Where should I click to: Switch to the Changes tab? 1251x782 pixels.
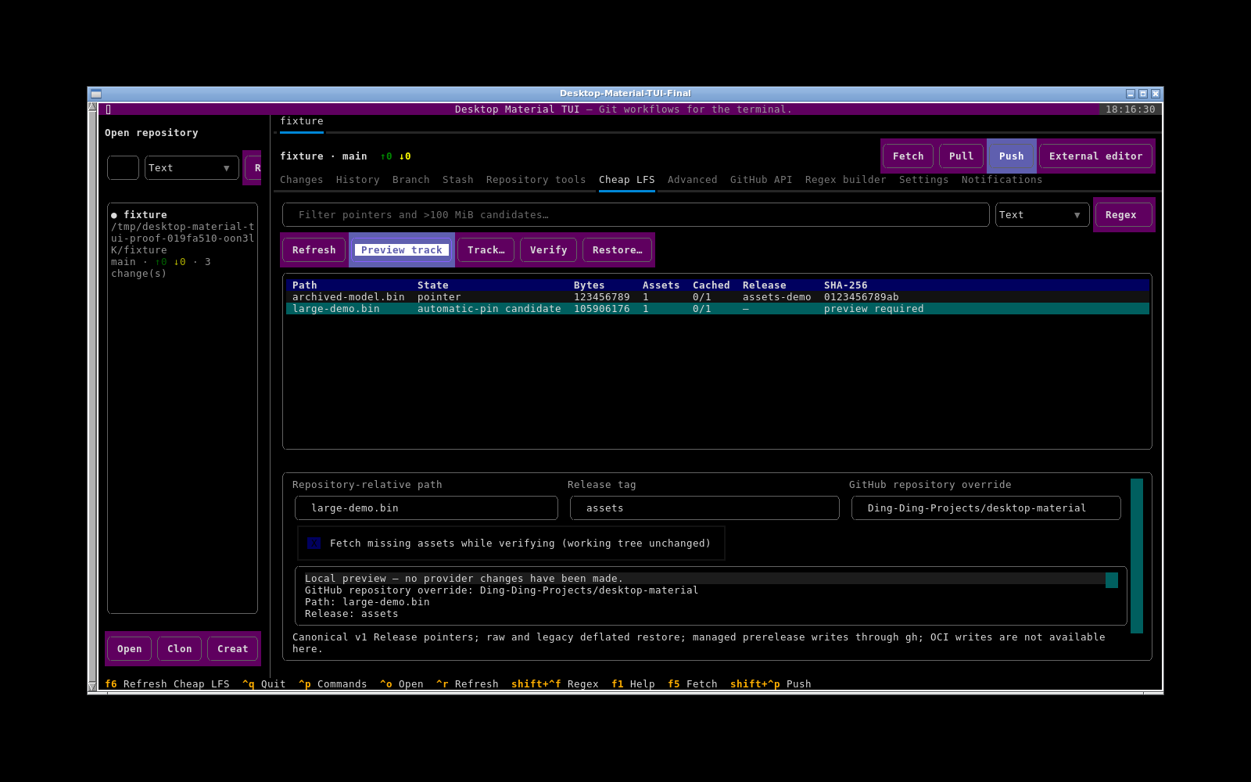click(301, 180)
